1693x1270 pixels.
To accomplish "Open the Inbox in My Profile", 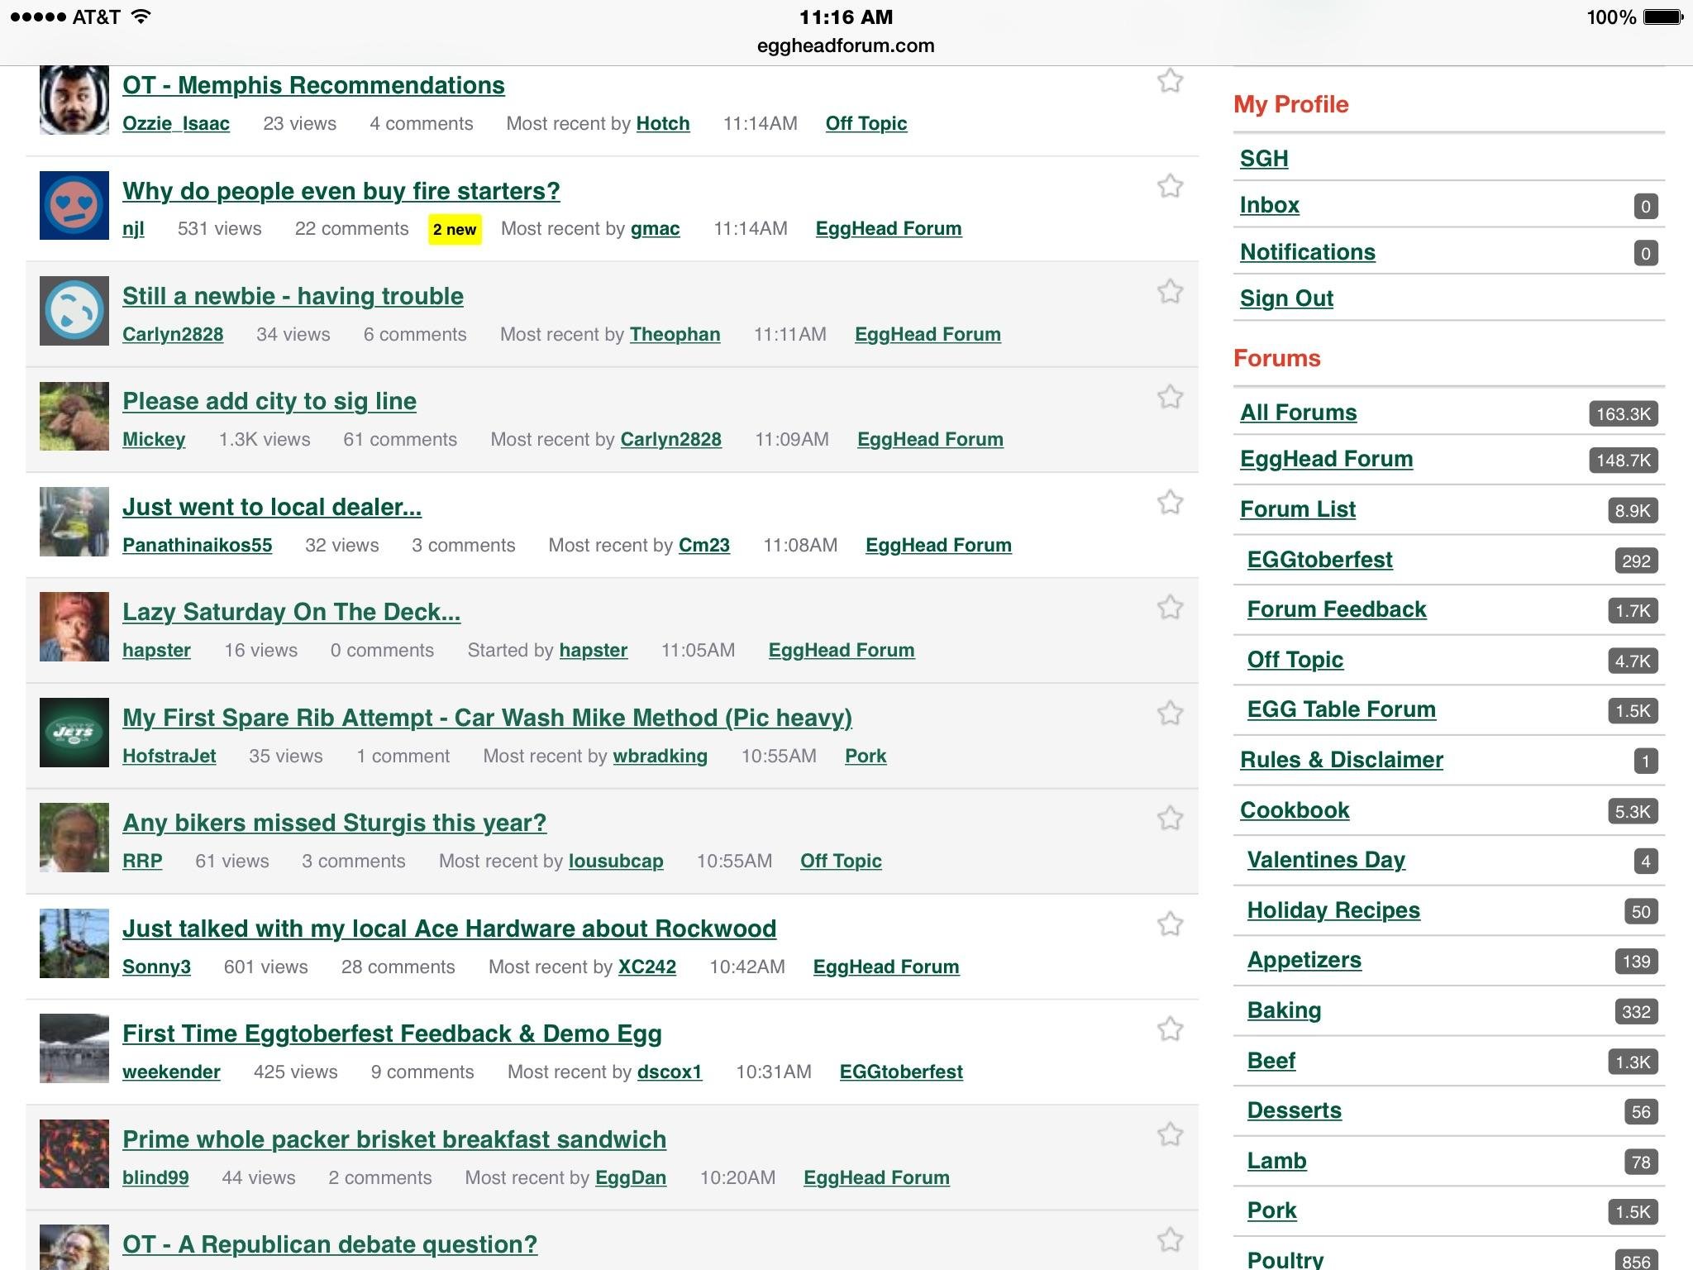I will (1269, 205).
